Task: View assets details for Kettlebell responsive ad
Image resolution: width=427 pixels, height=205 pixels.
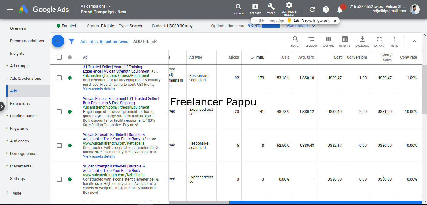Action: pos(99,156)
